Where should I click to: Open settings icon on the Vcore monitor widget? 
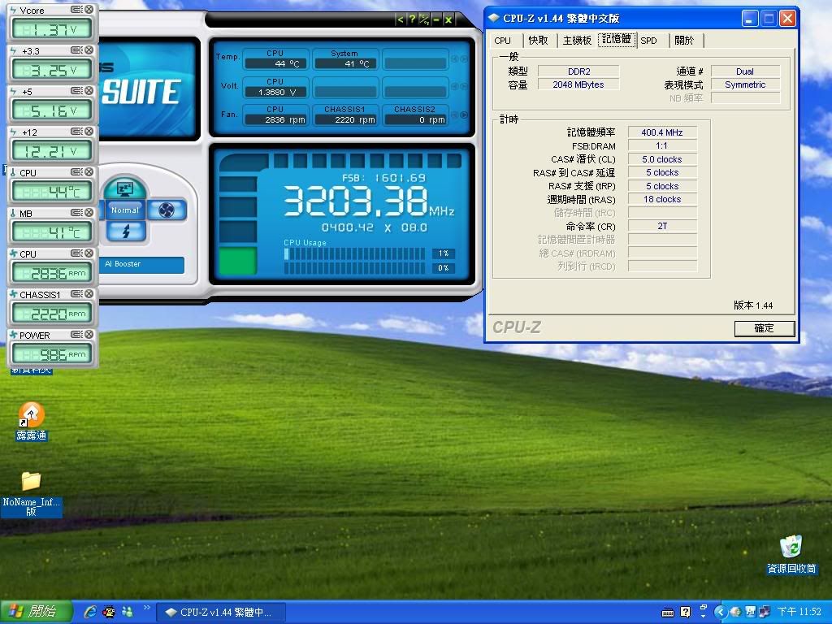[76, 10]
